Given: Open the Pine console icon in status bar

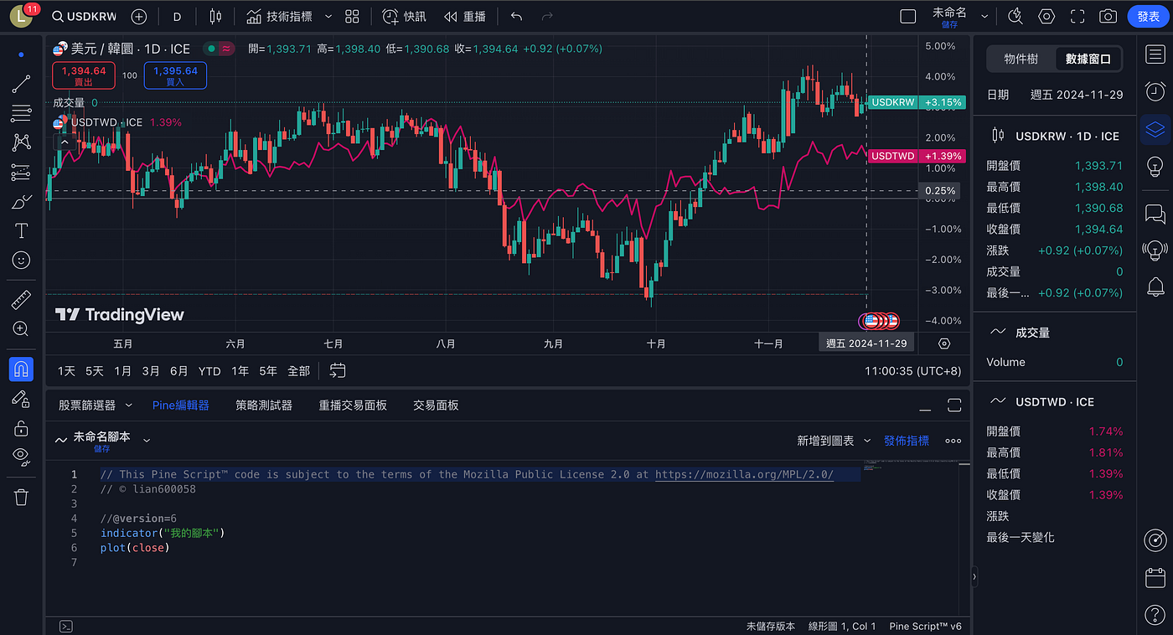Looking at the screenshot, I should pos(66,626).
